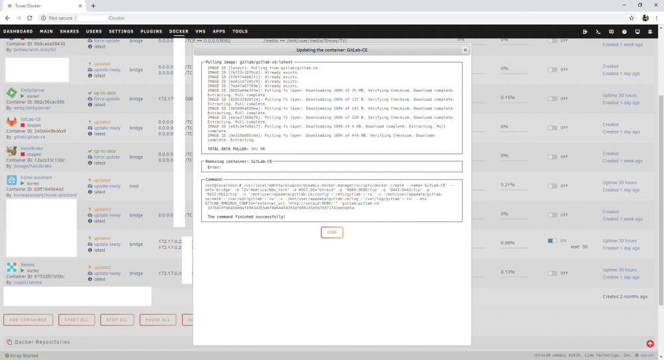Open the MAIN tab

click(x=46, y=31)
